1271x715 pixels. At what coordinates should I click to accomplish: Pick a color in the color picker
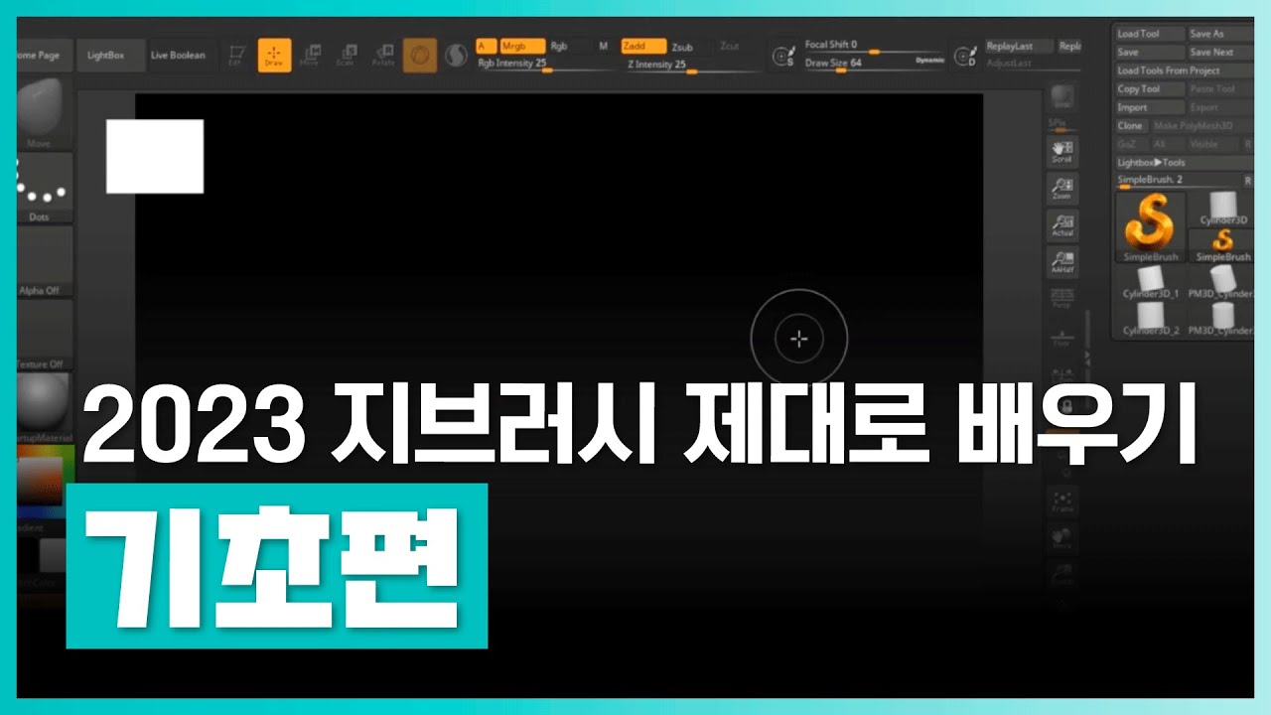[x=45, y=483]
